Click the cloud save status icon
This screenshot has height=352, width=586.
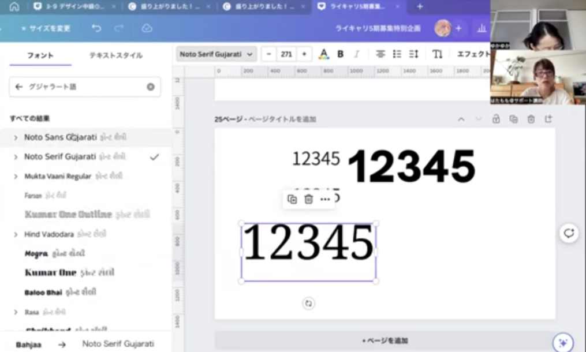[x=147, y=28]
